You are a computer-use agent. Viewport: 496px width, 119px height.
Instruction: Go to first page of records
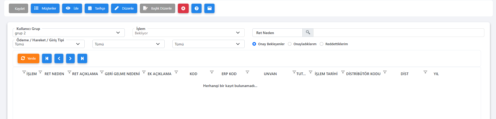pyautogui.click(x=47, y=58)
